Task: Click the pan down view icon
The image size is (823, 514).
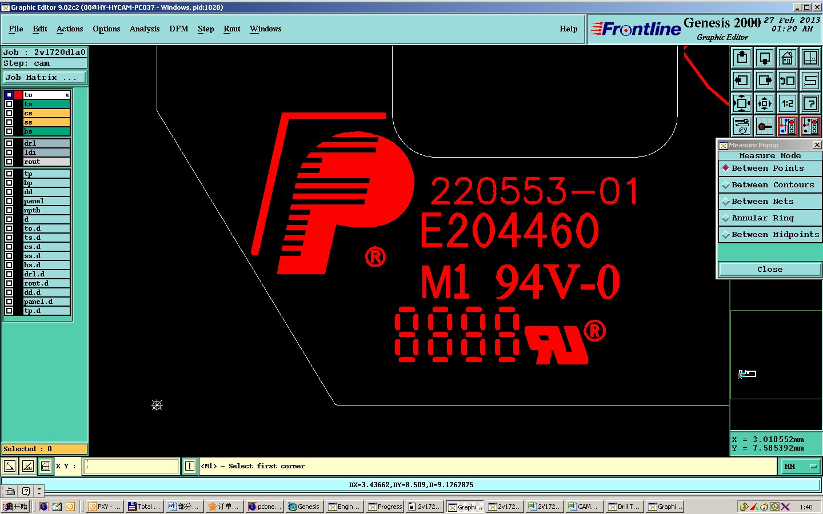Action: point(765,58)
